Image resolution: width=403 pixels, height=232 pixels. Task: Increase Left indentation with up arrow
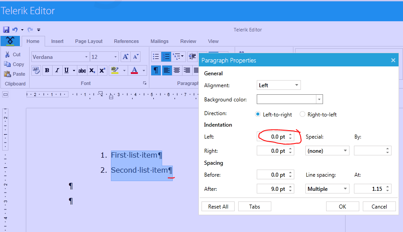pyautogui.click(x=290, y=135)
